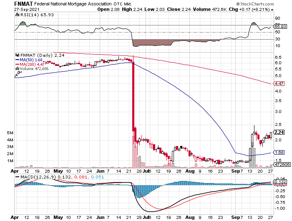Click the -0.25 MACD axis label
The width and height of the screenshot is (292, 221).
(280, 191)
